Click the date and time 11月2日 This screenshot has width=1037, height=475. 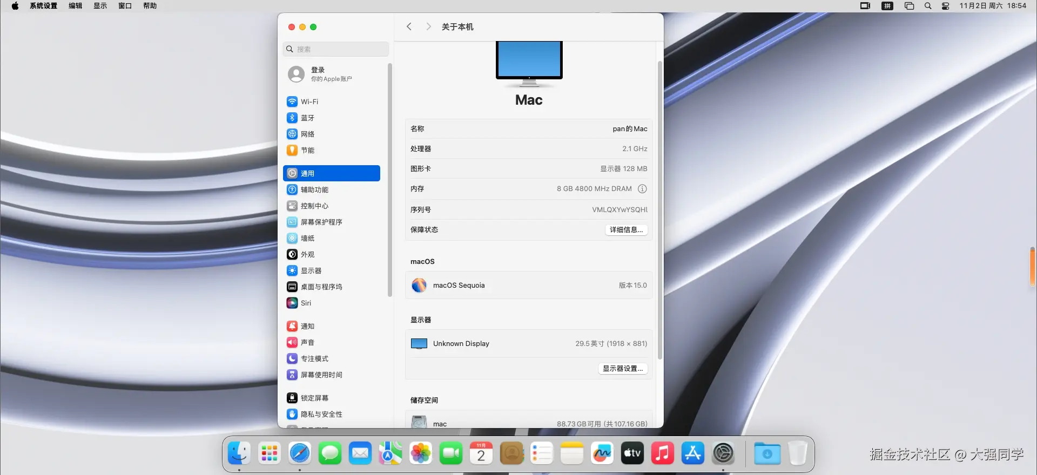click(x=993, y=6)
